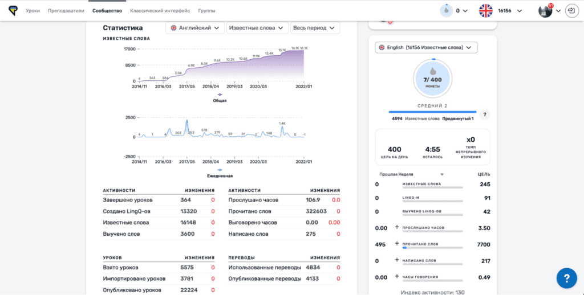
Task: Click plus icon next to Часы говорения
Action: [397, 277]
